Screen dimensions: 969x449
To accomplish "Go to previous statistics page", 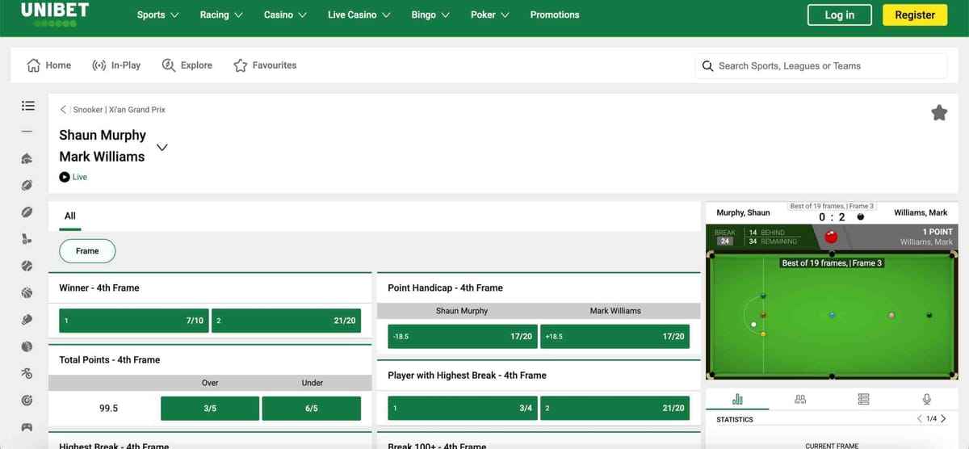I will (x=919, y=419).
